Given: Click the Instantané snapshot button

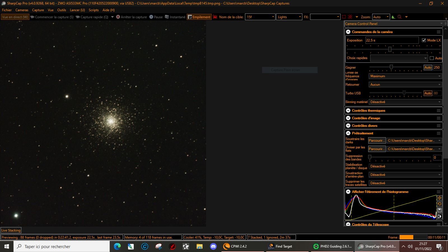Looking at the screenshot, I should coord(175,17).
